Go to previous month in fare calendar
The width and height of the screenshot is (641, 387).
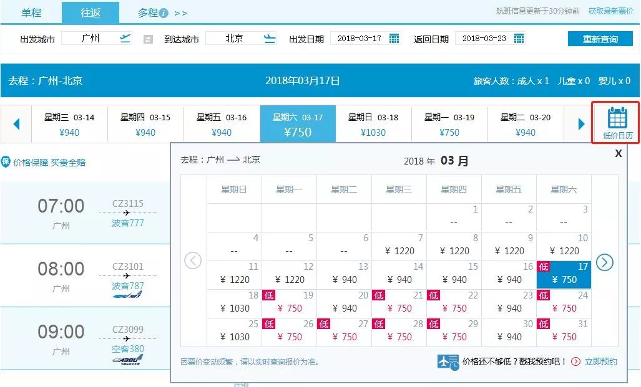[x=193, y=262]
